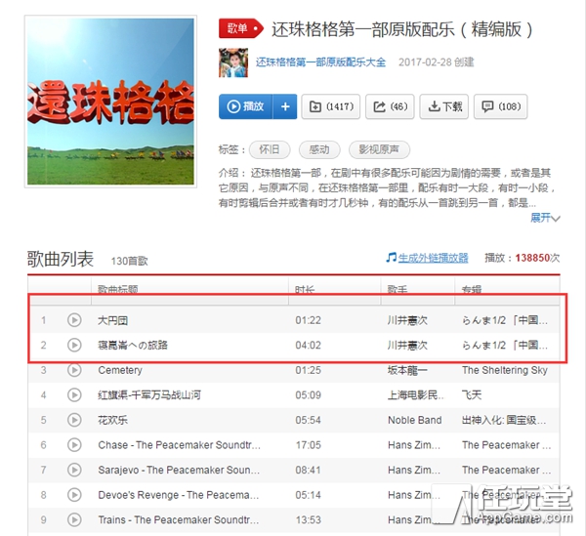Select the 影视原声 tag
The image size is (586, 536).
[x=379, y=149]
